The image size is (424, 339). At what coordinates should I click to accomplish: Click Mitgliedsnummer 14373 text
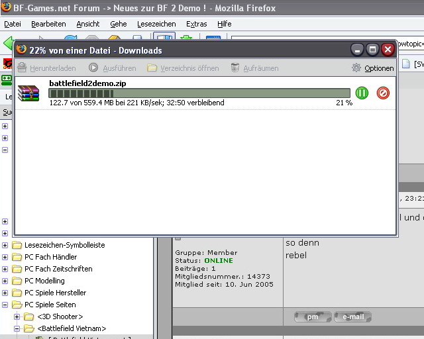(223, 277)
